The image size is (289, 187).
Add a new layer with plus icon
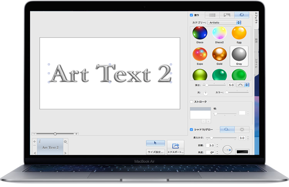pos(34,142)
